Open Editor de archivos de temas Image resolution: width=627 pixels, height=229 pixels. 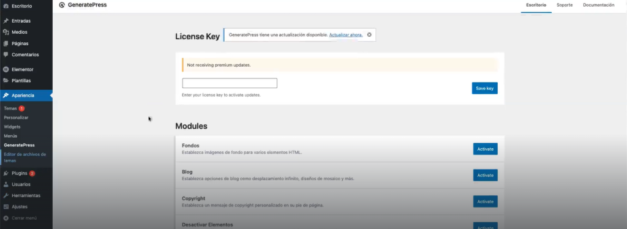point(24,157)
